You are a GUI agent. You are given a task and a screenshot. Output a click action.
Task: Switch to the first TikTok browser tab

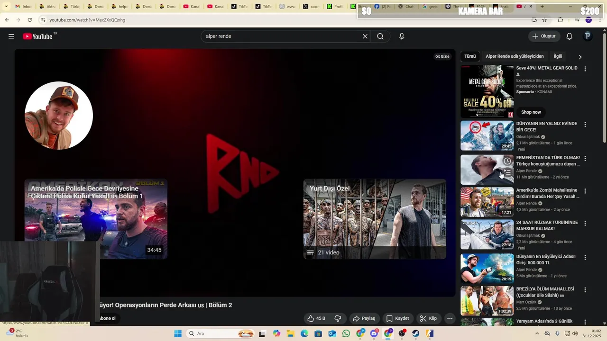(x=240, y=7)
